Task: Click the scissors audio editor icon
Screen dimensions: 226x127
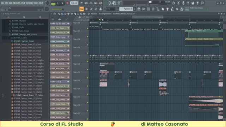Action: coord(178,3)
